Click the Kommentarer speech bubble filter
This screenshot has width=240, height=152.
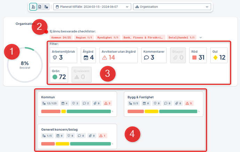click(153, 55)
